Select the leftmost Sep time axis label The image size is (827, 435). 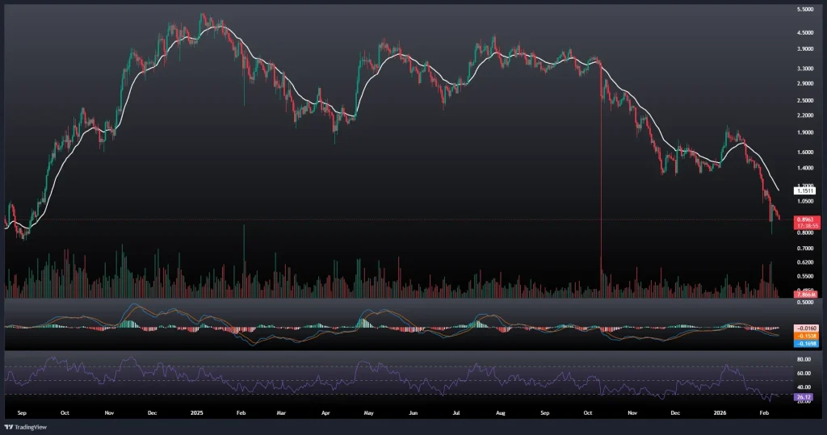(21, 412)
